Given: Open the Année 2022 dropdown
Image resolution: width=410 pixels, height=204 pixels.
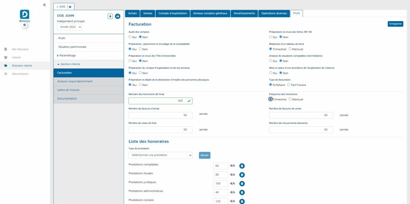Looking at the screenshot, I should (70, 27).
